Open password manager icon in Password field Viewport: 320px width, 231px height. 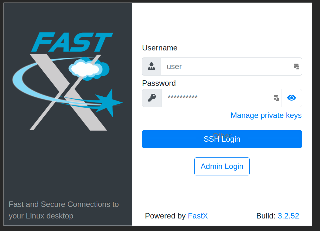click(x=276, y=98)
